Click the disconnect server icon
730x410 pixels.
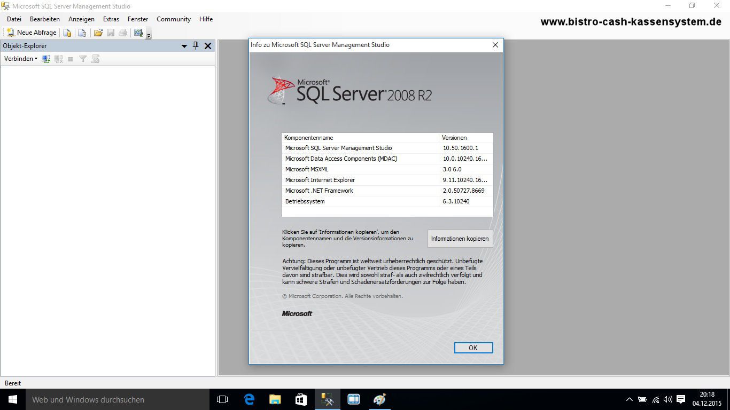(58, 59)
